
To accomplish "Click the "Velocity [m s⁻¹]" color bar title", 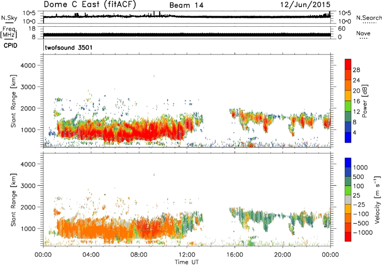I will click(377, 199).
